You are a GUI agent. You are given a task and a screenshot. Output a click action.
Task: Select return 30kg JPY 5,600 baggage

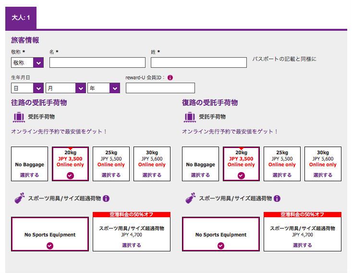tap(323, 175)
